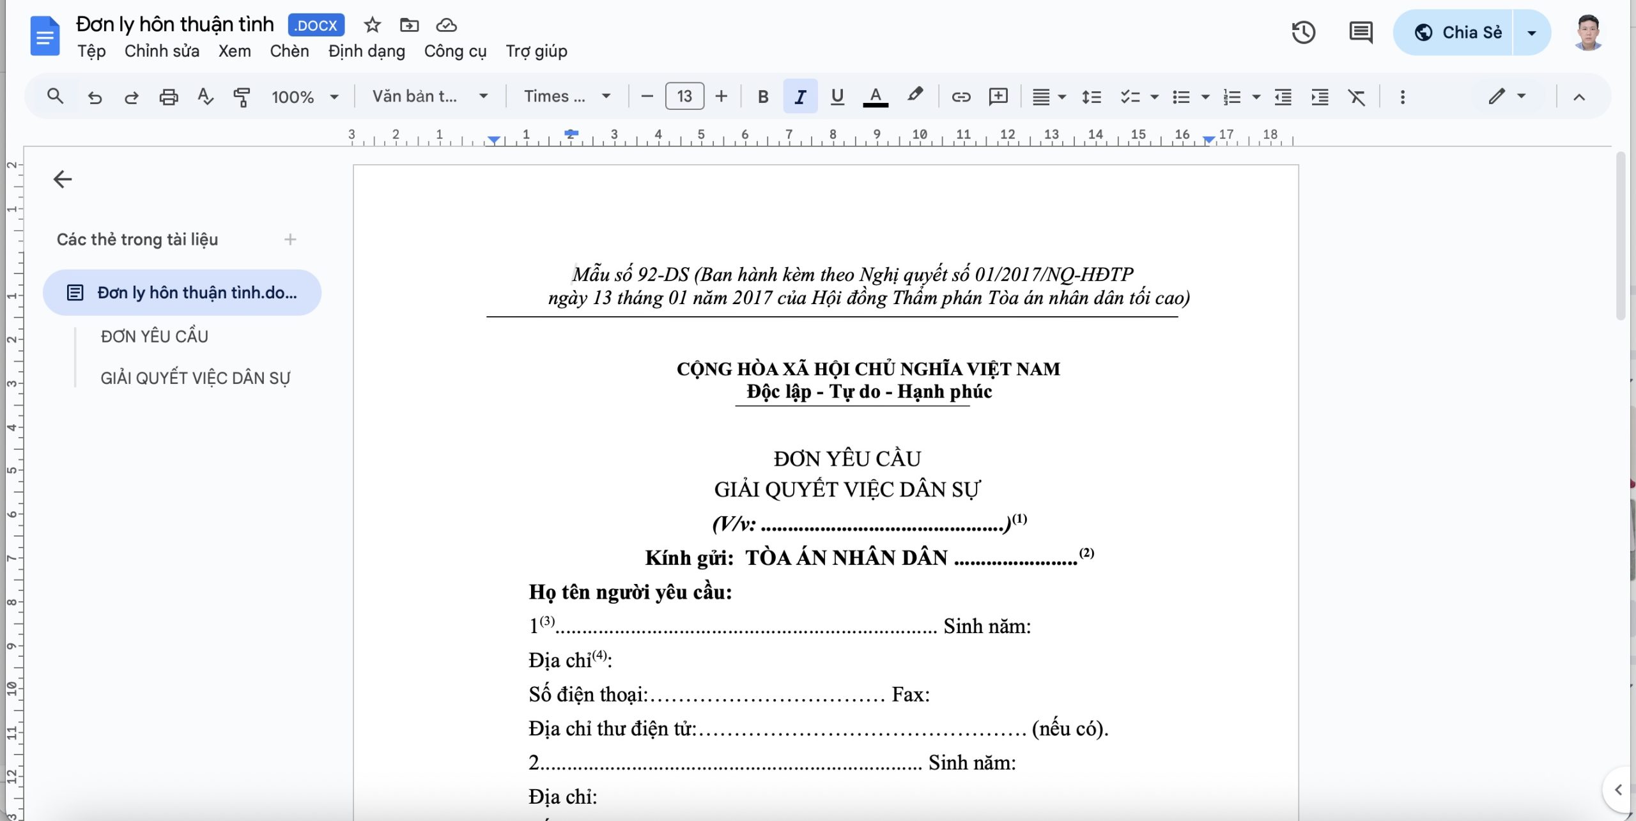This screenshot has height=821, width=1636.
Task: Star the document Đơn ly hôn thuận tình
Action: pos(372,26)
